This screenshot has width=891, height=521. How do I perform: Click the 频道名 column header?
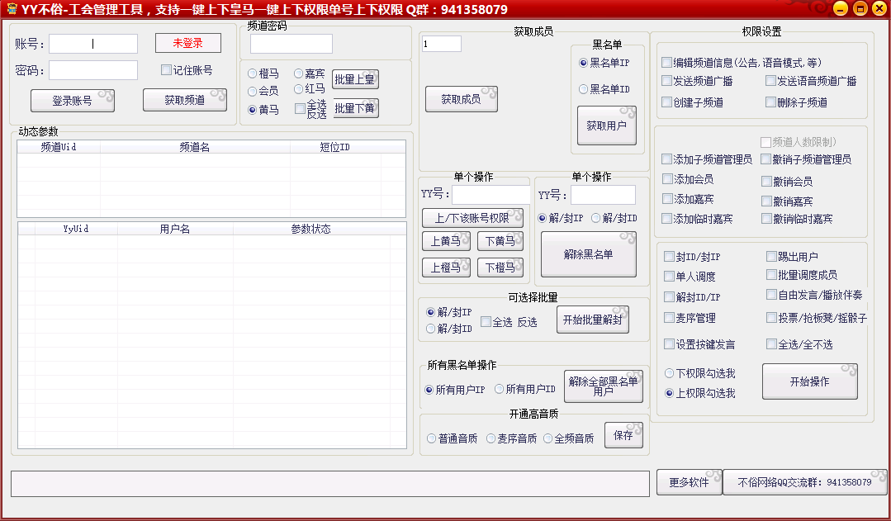pos(195,147)
